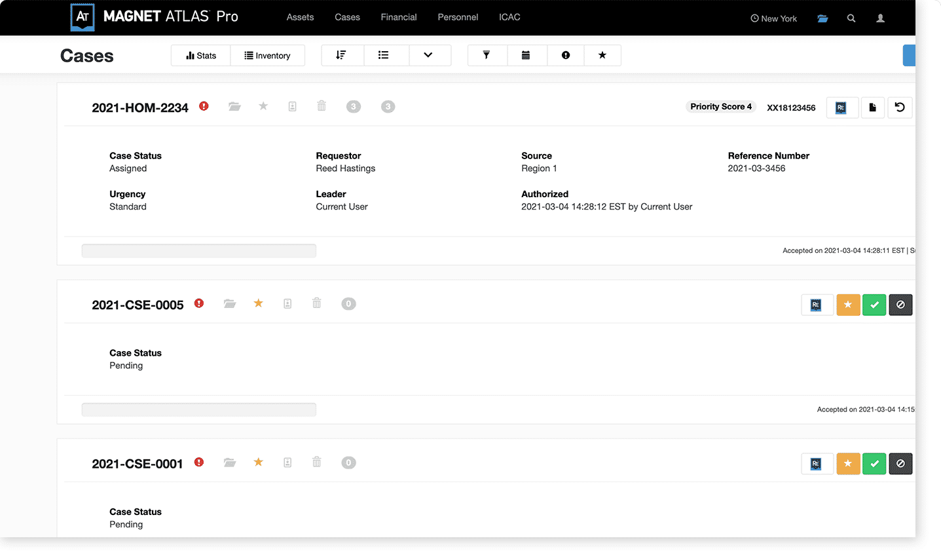Click the sort order icon
The image size is (941, 551).
point(341,55)
